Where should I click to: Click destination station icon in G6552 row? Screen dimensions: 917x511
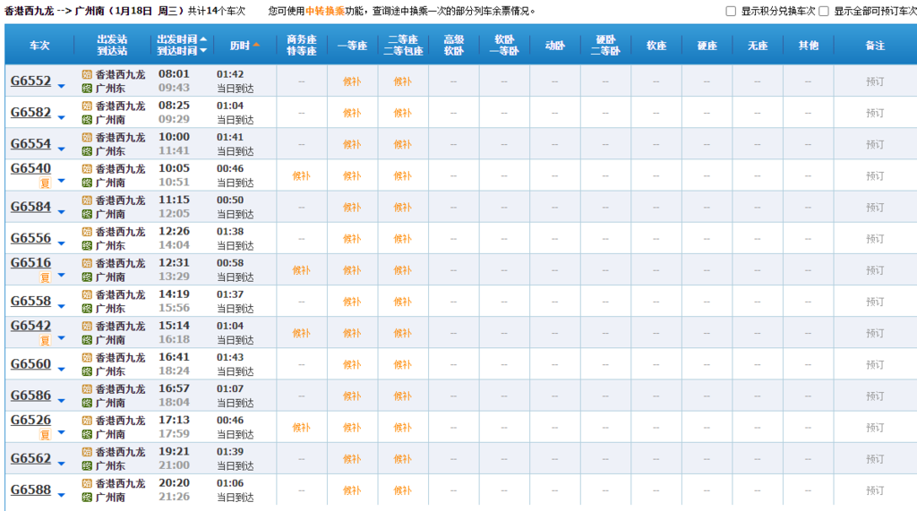pos(87,89)
